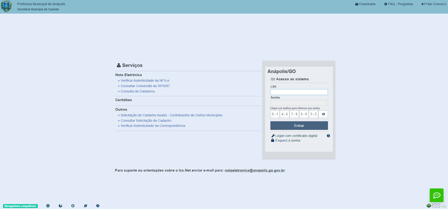Screen dimensions: 448x209
Task: Click Secretaria Municipal da Fazenda text
Action: 38,9
